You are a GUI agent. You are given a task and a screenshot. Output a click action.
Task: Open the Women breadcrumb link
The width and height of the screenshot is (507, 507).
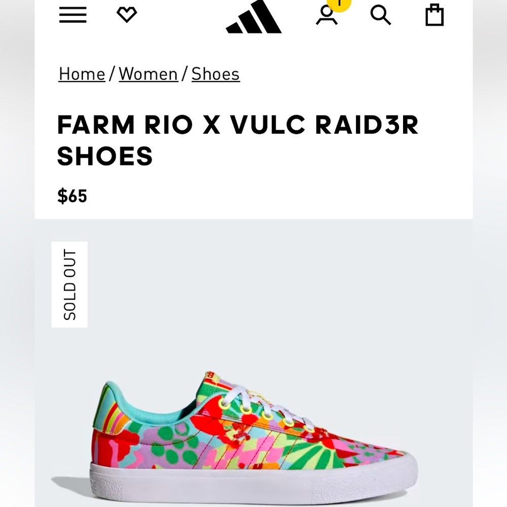pyautogui.click(x=148, y=74)
